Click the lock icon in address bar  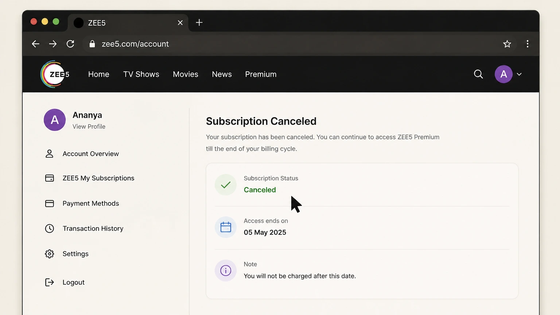coord(92,44)
